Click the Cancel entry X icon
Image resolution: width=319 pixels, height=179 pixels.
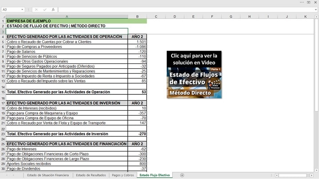pyautogui.click(x=36, y=9)
